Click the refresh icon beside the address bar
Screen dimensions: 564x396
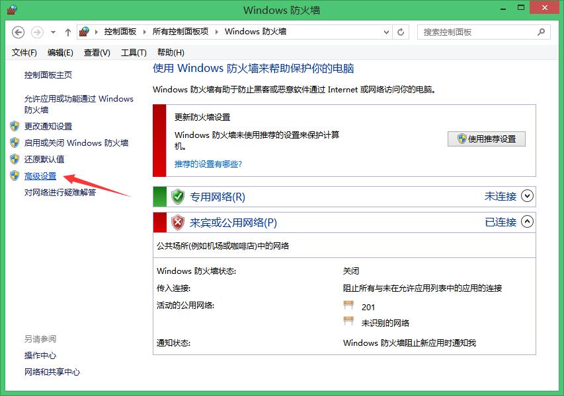pos(401,31)
